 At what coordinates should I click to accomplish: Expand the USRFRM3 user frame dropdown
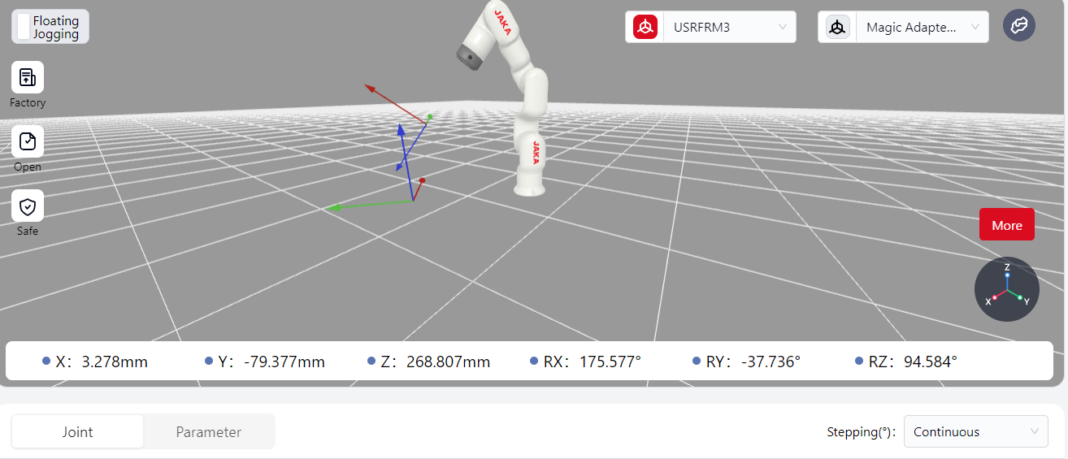tap(729, 27)
